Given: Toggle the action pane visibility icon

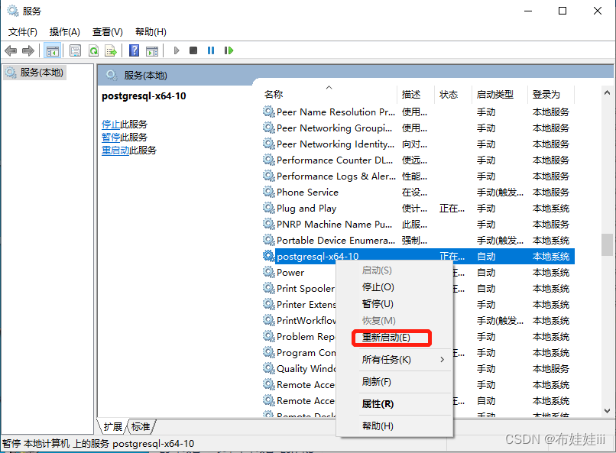Looking at the screenshot, I should click(x=153, y=50).
